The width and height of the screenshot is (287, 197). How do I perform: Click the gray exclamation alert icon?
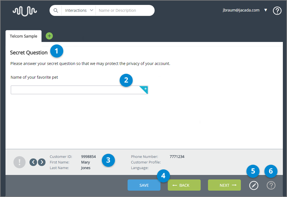click(x=20, y=162)
